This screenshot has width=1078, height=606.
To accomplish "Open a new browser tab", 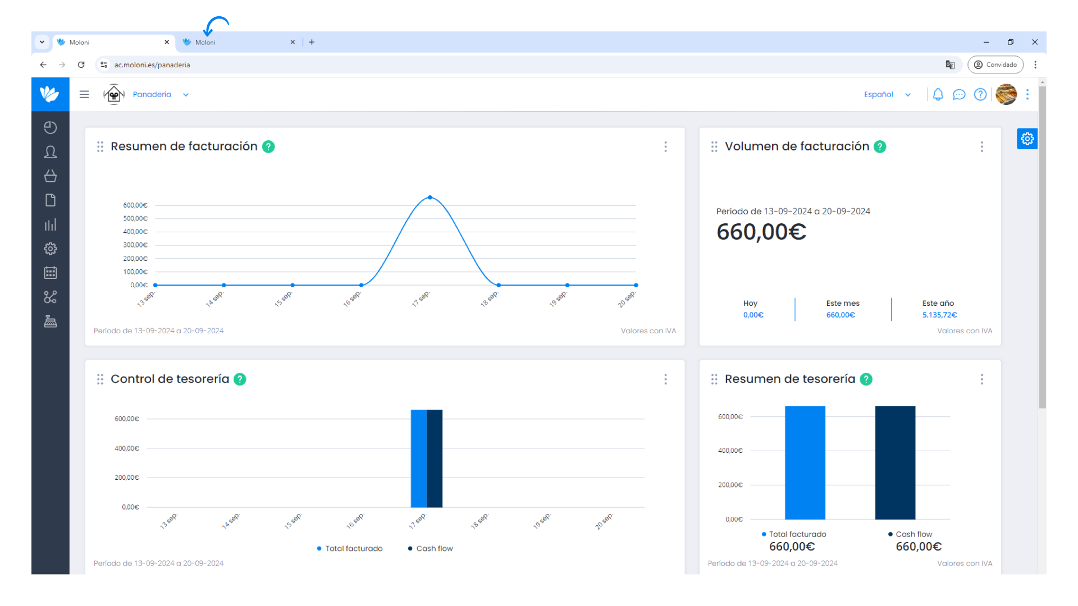I will coord(312,42).
